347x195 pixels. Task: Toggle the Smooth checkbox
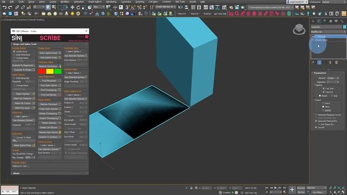click(x=316, y=127)
